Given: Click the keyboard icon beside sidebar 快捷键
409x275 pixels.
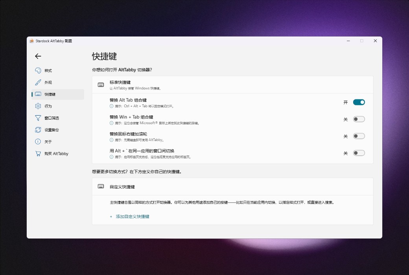Looking at the screenshot, I should pyautogui.click(x=38, y=94).
